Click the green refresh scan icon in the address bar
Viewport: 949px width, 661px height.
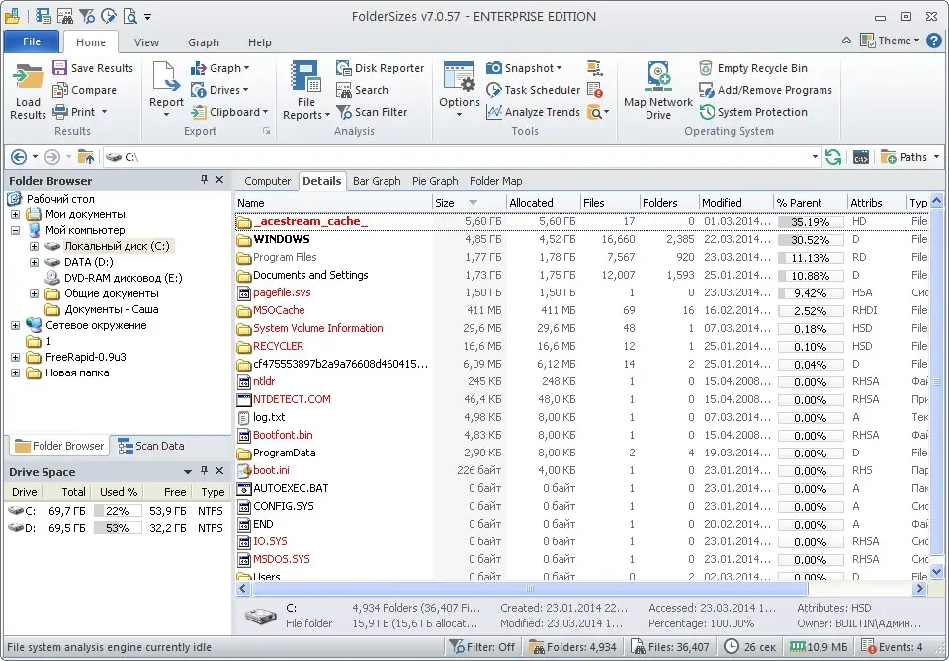tap(833, 157)
